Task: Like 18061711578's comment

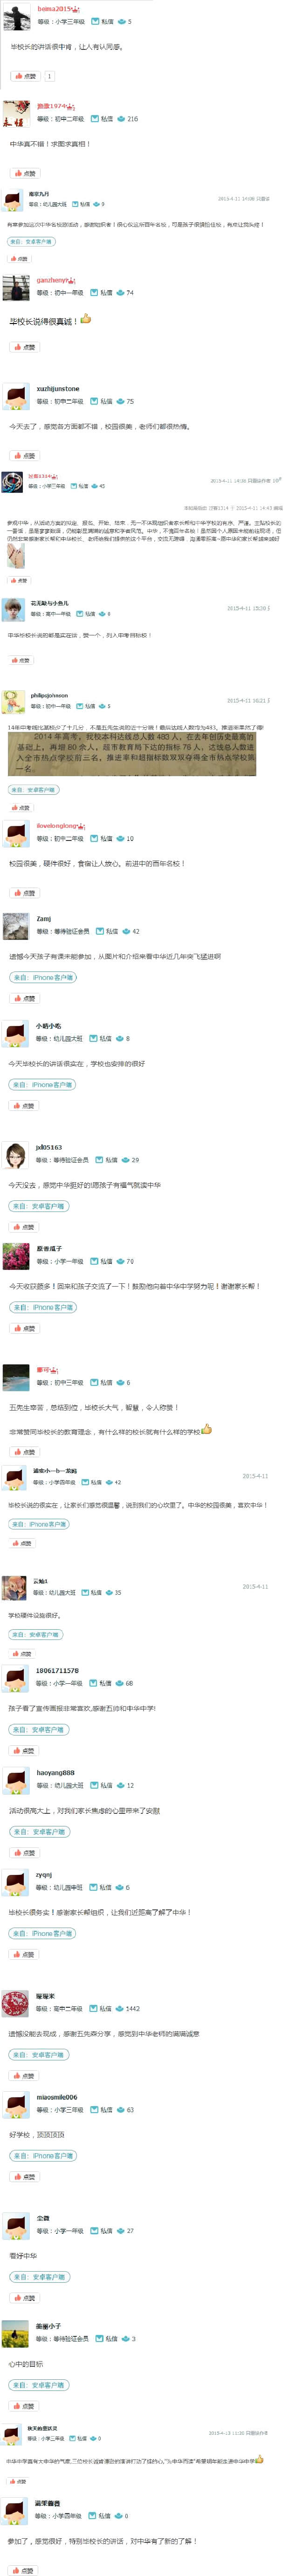Action: pos(25,1751)
